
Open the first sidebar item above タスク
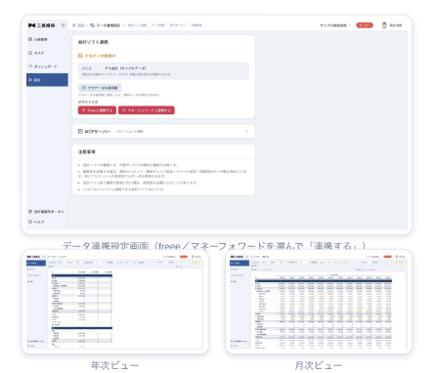pyautogui.click(x=47, y=39)
